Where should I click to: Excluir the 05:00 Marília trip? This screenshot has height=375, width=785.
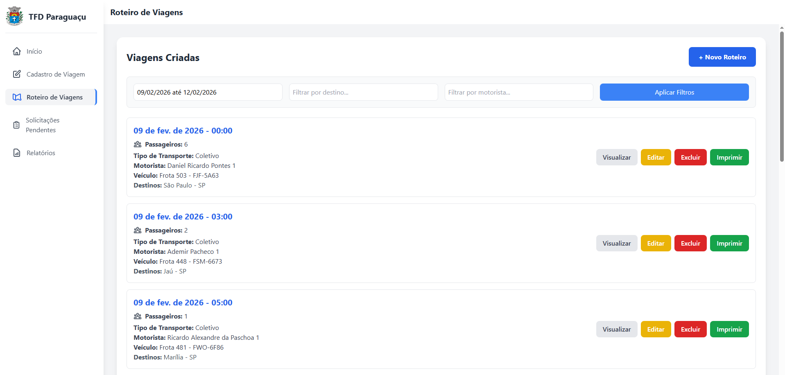(x=690, y=329)
